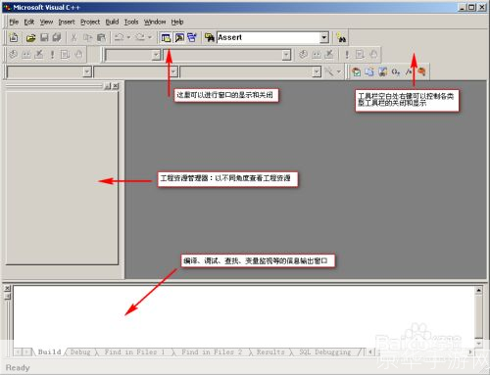The width and height of the screenshot is (490, 375).
Task: Toggle the Output window button
Action: click(x=179, y=38)
